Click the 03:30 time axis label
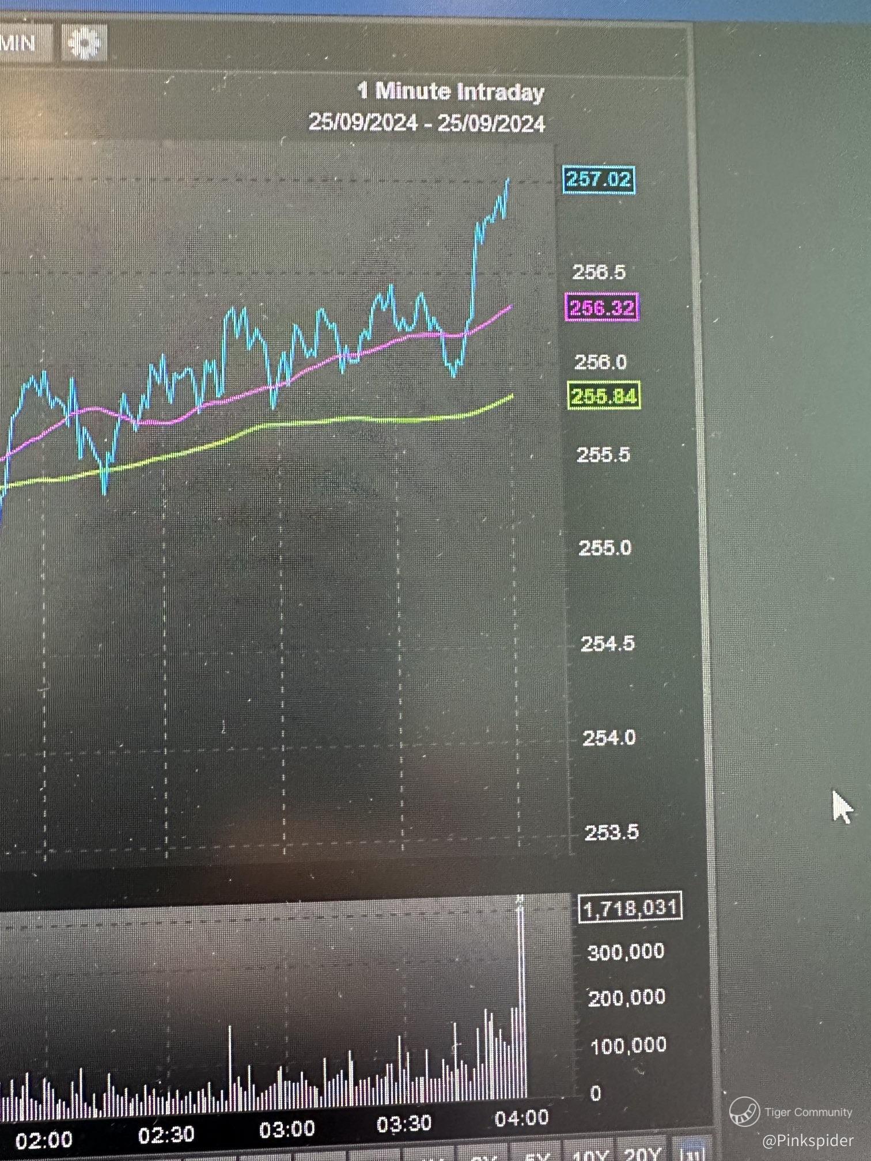This screenshot has width=871, height=1161. [x=404, y=1124]
